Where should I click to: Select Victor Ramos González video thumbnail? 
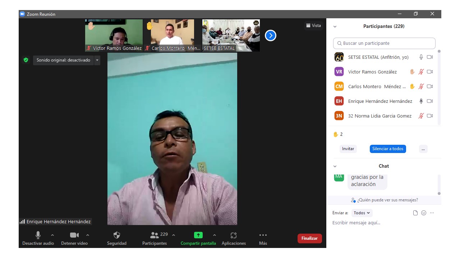(x=114, y=35)
